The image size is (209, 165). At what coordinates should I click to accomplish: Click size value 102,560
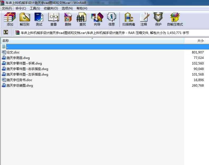[198, 63]
